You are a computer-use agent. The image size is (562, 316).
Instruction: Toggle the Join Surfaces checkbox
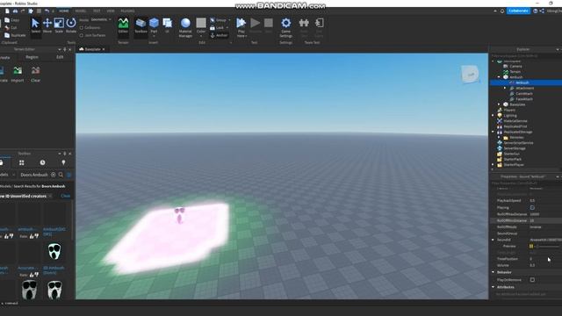pos(82,35)
